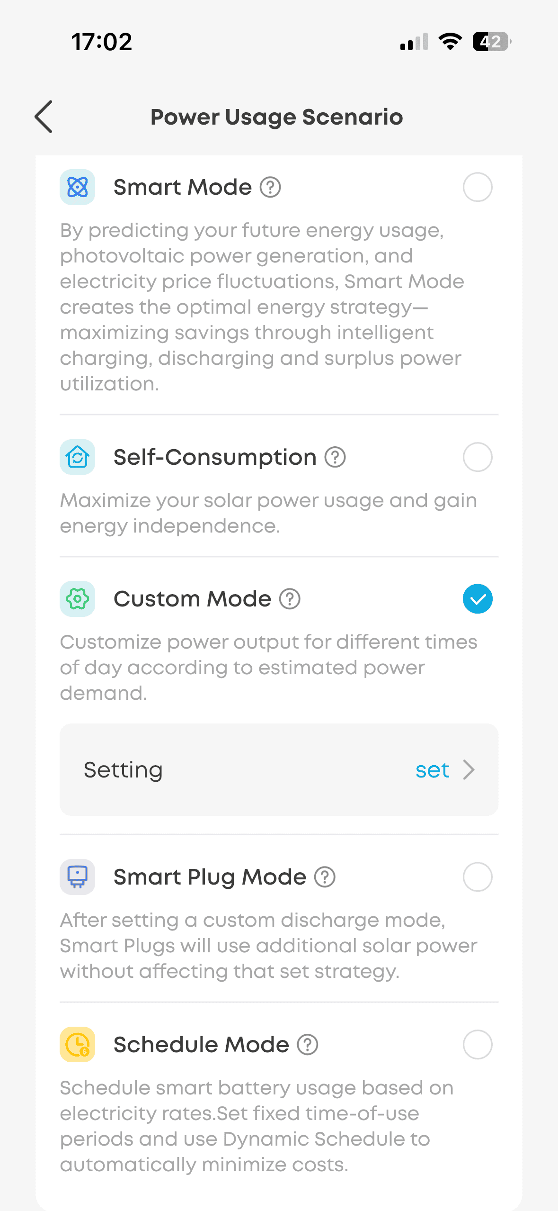Select the Schedule Mode radio button

(477, 1045)
